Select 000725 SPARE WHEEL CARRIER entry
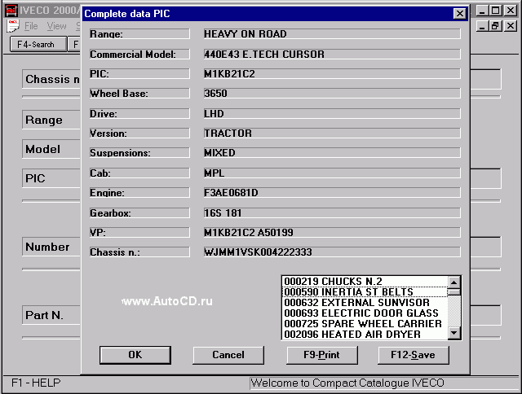 coord(365,324)
